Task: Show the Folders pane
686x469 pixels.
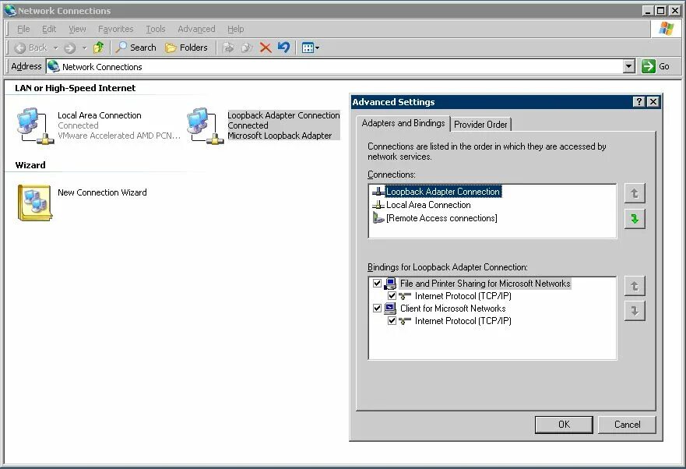Action: tap(186, 48)
